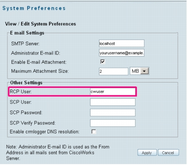The image size is (187, 165).
Task: Click the View / Edit System Preferences heading
Action: click(x=40, y=24)
